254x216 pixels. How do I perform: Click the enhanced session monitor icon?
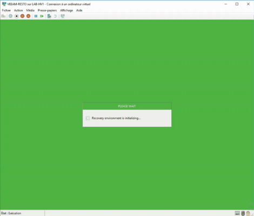pyautogui.click(x=63, y=16)
